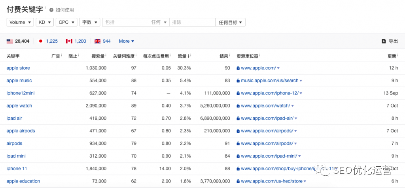Click info icon next to 关键词难度 header

(136, 55)
